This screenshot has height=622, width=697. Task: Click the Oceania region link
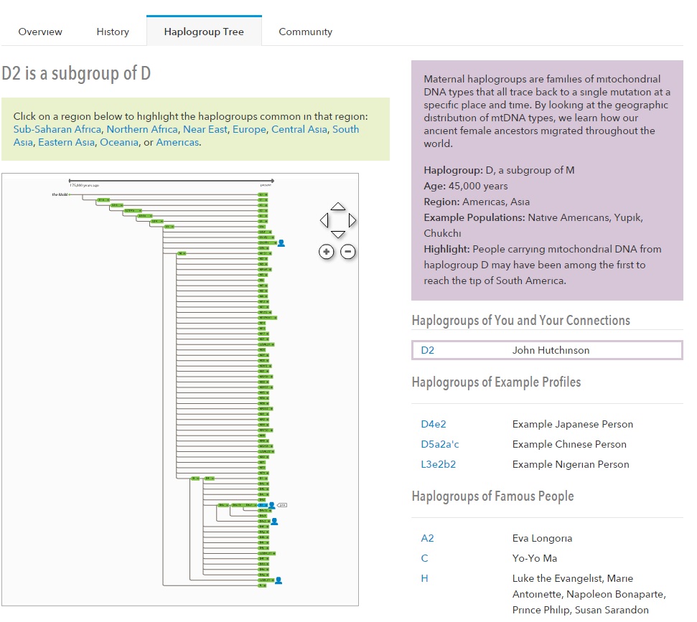[118, 142]
